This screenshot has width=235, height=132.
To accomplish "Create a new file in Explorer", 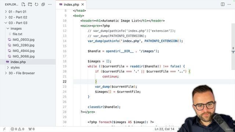I will point(23,4).
